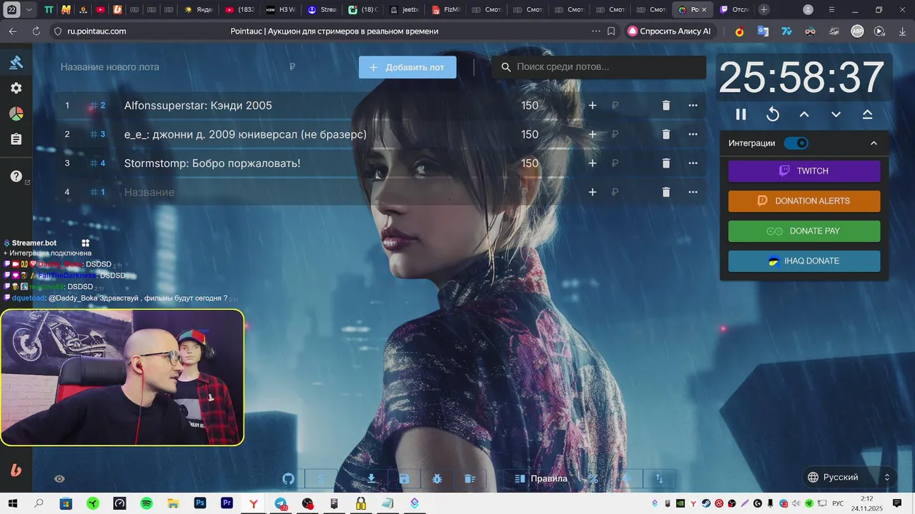Switch to the jeetbx browser tab
The height and width of the screenshot is (514, 915).
point(405,10)
